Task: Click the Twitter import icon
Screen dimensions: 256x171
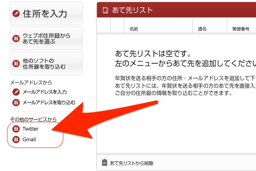Action: pyautogui.click(x=16, y=129)
